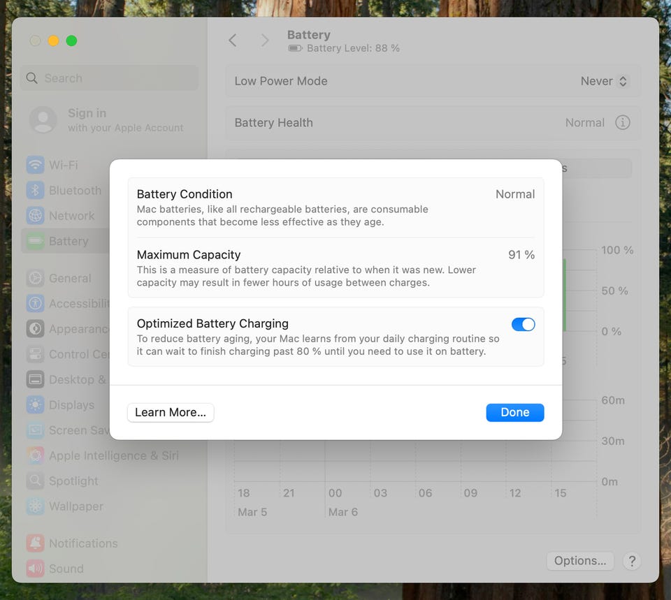Select the Battery icon in sidebar
The image size is (671, 600).
(x=35, y=241)
